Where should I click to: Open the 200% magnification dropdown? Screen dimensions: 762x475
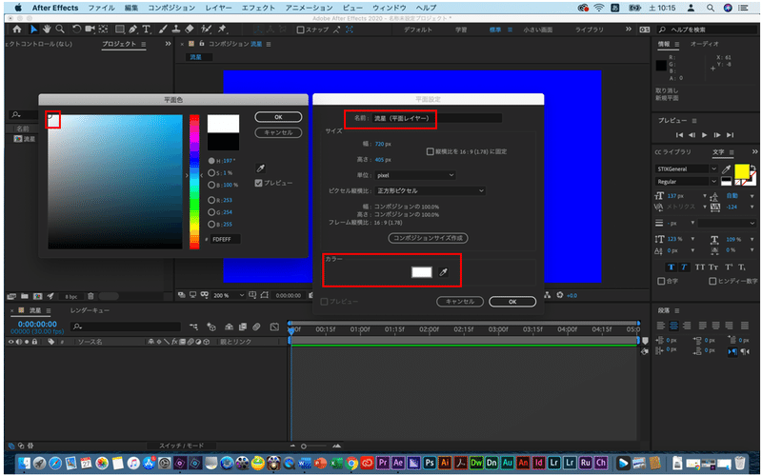tap(229, 295)
